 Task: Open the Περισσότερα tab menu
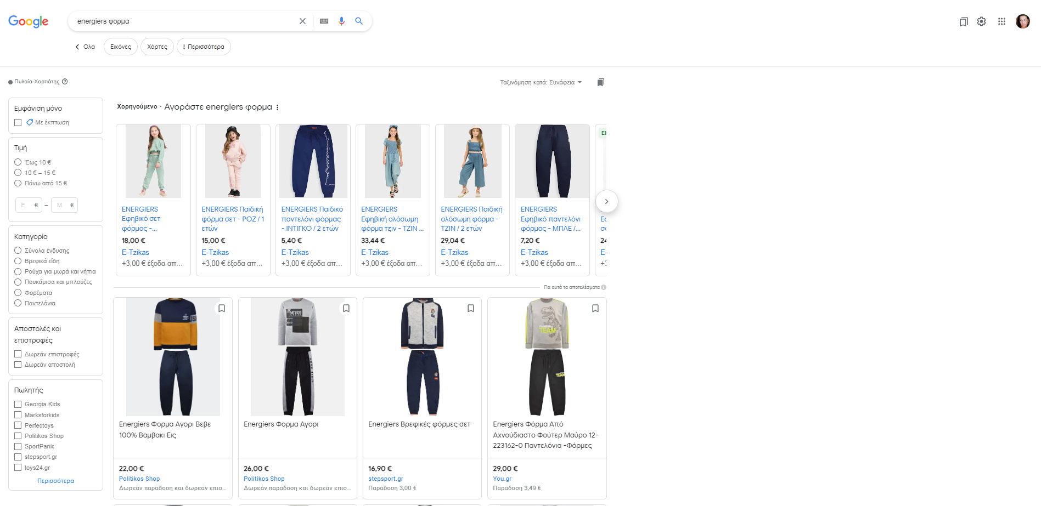coord(204,47)
